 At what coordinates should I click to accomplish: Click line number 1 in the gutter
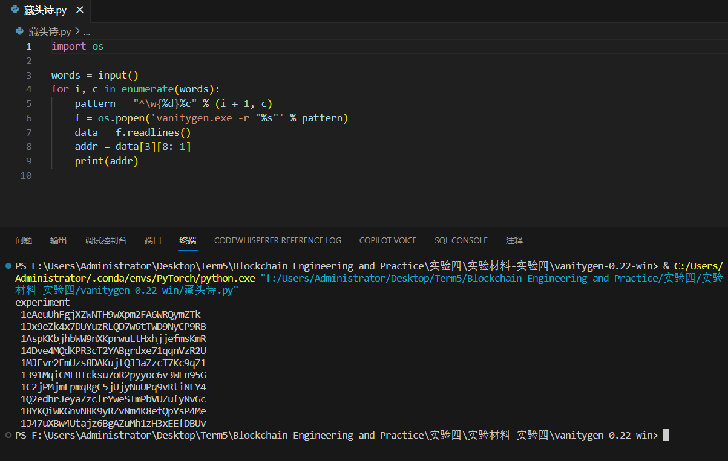(x=28, y=47)
